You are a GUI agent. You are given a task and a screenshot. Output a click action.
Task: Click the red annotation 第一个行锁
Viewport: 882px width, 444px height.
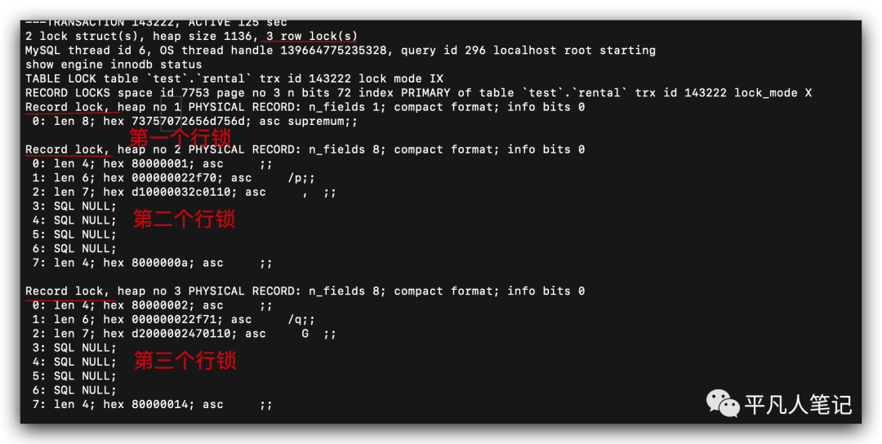click(180, 137)
